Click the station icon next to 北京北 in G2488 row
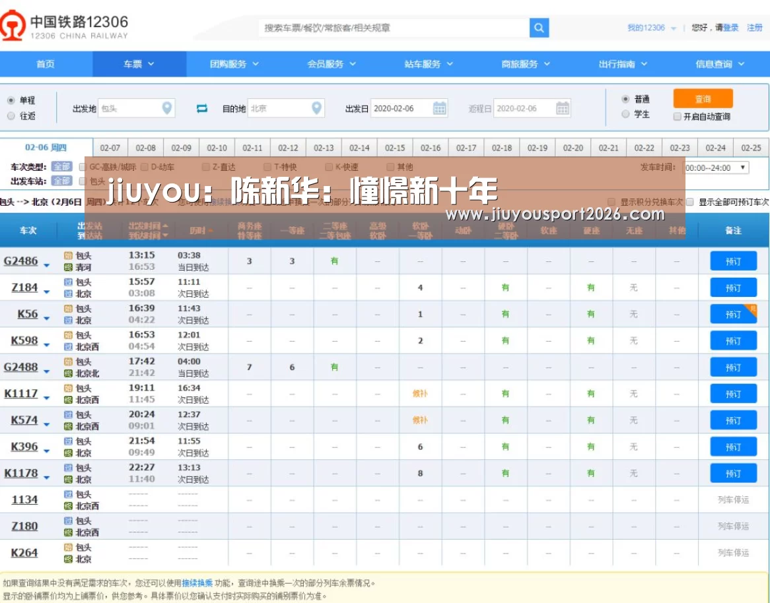This screenshot has width=770, height=603. pyautogui.click(x=68, y=373)
